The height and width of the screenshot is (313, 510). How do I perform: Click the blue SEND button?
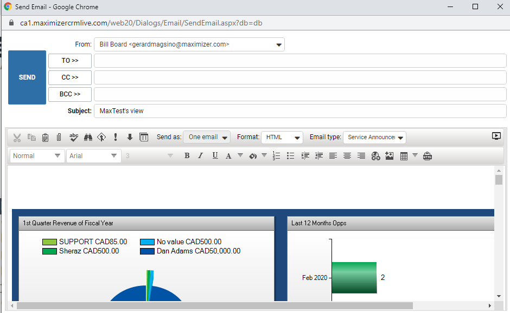click(x=27, y=77)
